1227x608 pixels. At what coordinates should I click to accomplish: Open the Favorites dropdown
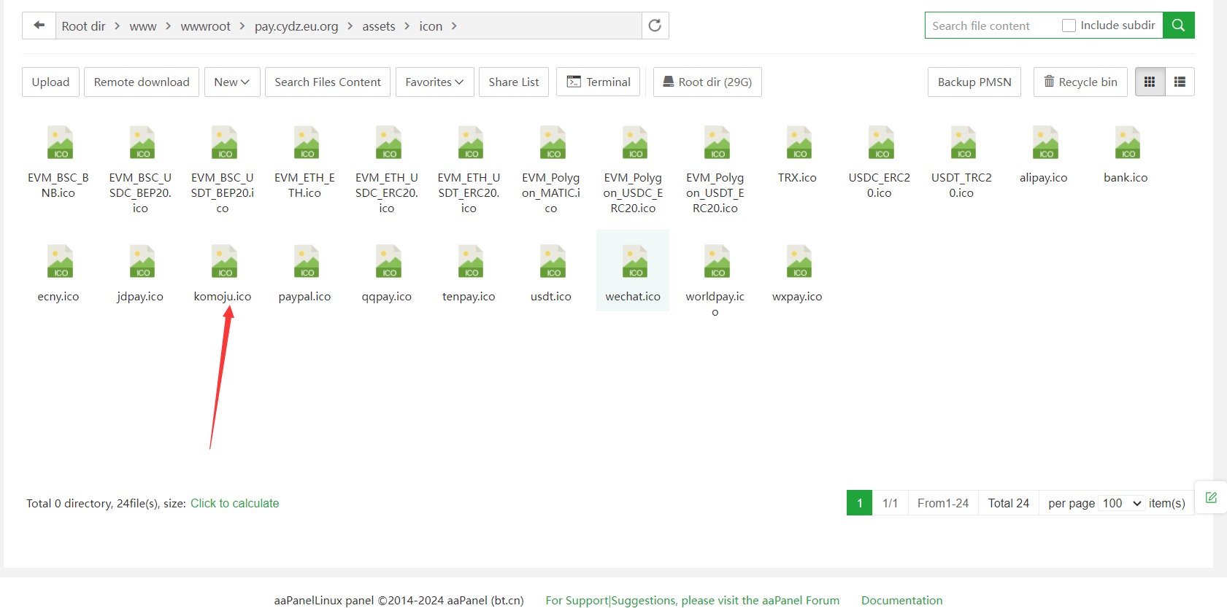(x=434, y=82)
